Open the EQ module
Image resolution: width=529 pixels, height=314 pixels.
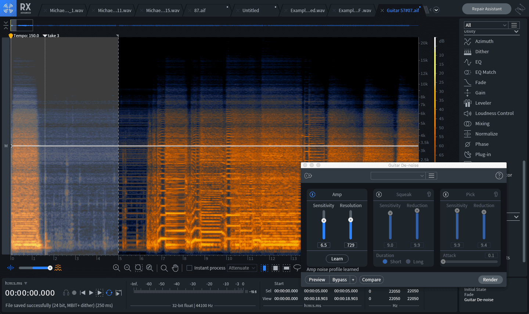point(478,62)
